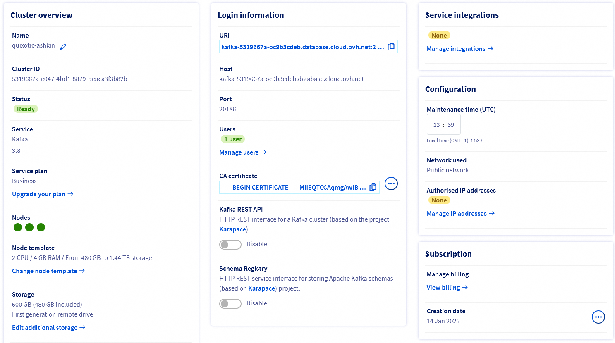615x343 pixels.
Task: Click Upgrade your plan
Action: tap(39, 194)
